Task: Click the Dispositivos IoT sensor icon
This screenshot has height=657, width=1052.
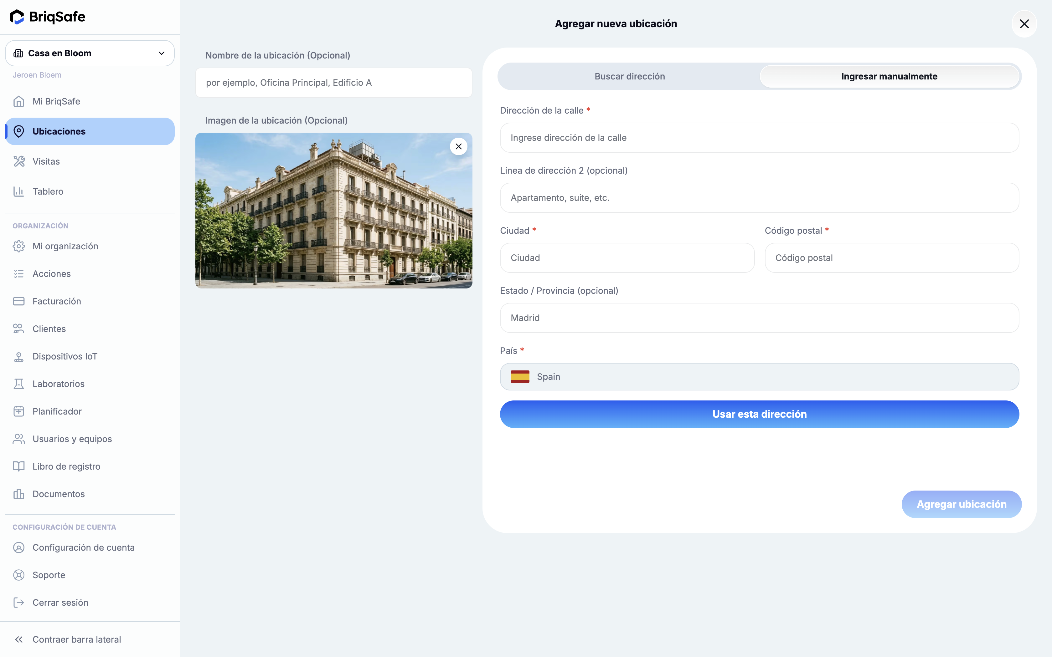Action: (19, 356)
